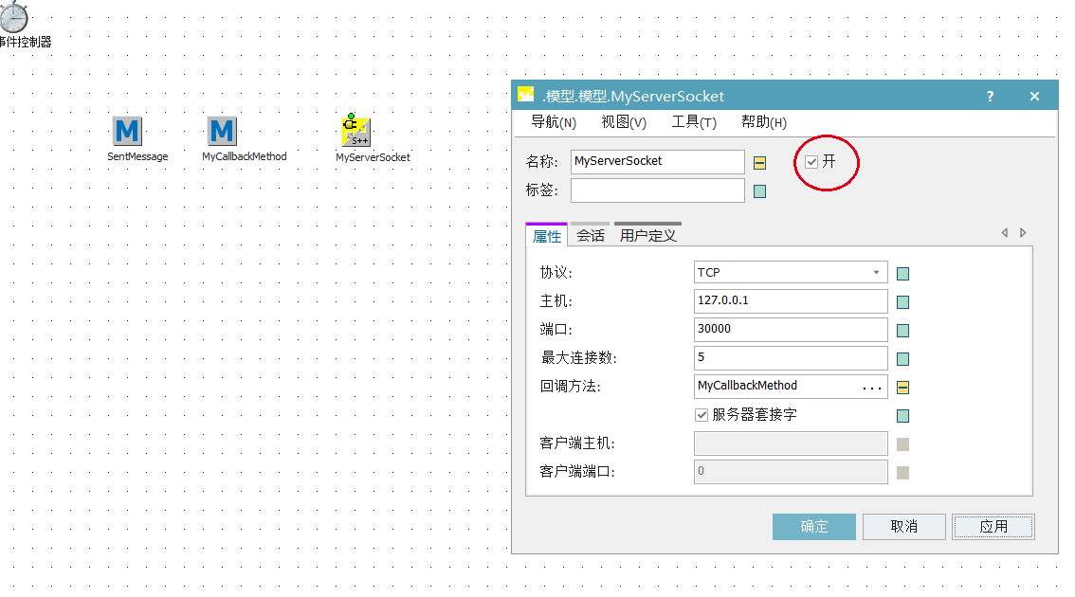Open the MyCallbackMethod method object
Image resolution: width=1075 pixels, height=597 pixels.
[222, 131]
